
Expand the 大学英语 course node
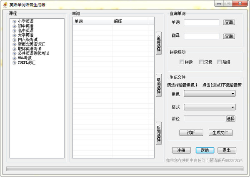click(14, 35)
